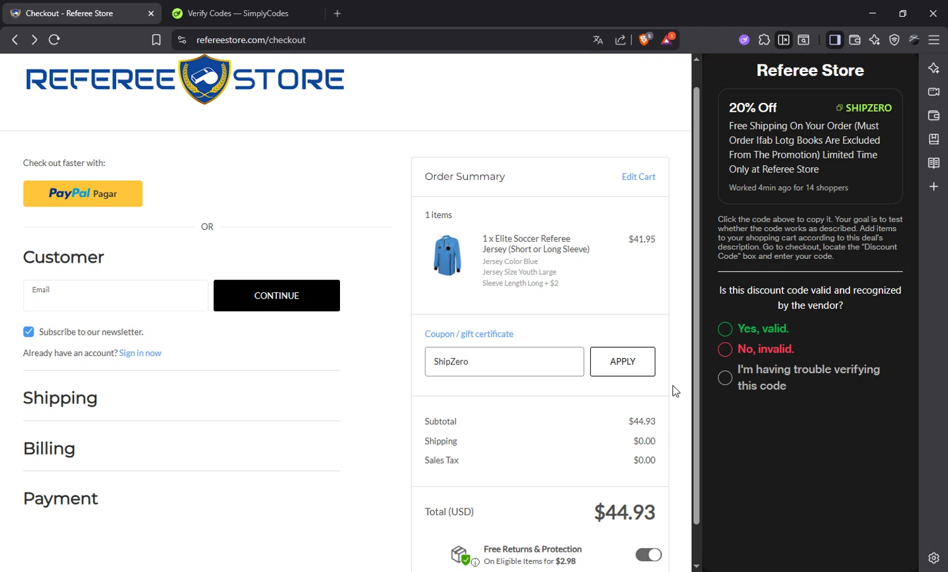The height and width of the screenshot is (572, 948).
Task: Open site information icon in address bar
Action: coord(182,40)
